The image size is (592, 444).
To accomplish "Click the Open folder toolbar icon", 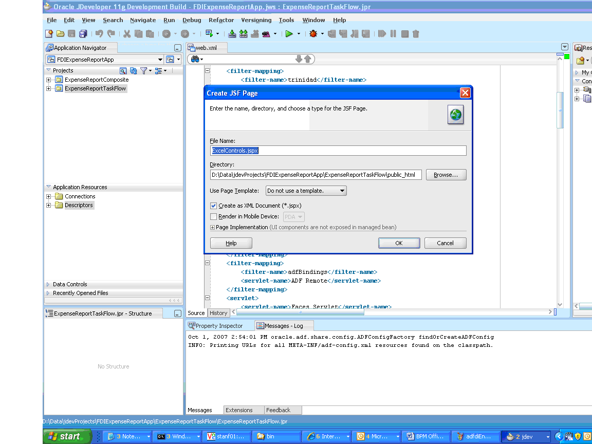I will point(61,34).
